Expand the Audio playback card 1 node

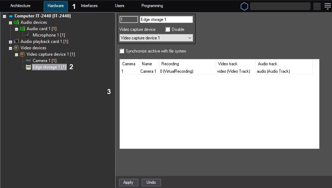pyautogui.click(x=10, y=42)
